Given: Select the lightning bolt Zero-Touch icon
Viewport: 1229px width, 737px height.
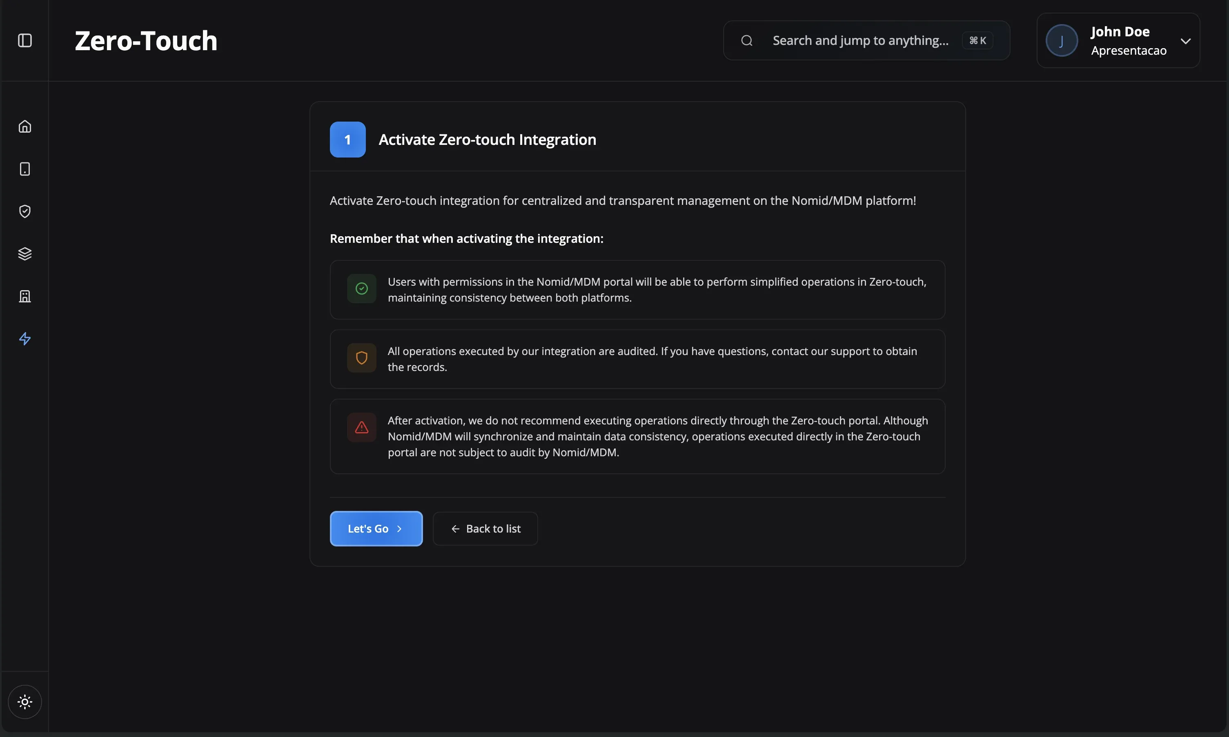Looking at the screenshot, I should (x=25, y=339).
